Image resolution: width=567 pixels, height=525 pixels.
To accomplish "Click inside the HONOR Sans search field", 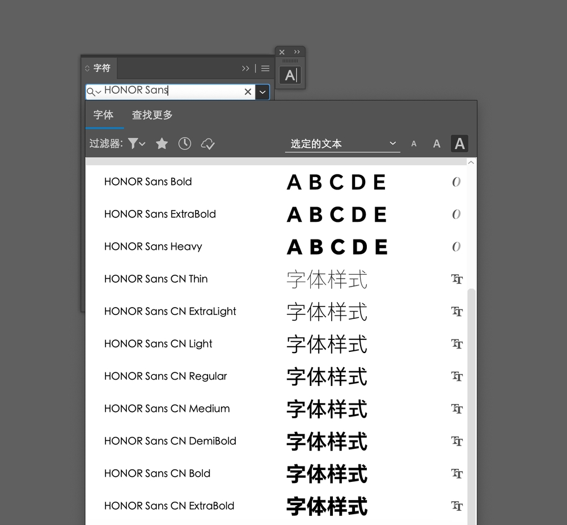I will pyautogui.click(x=170, y=91).
